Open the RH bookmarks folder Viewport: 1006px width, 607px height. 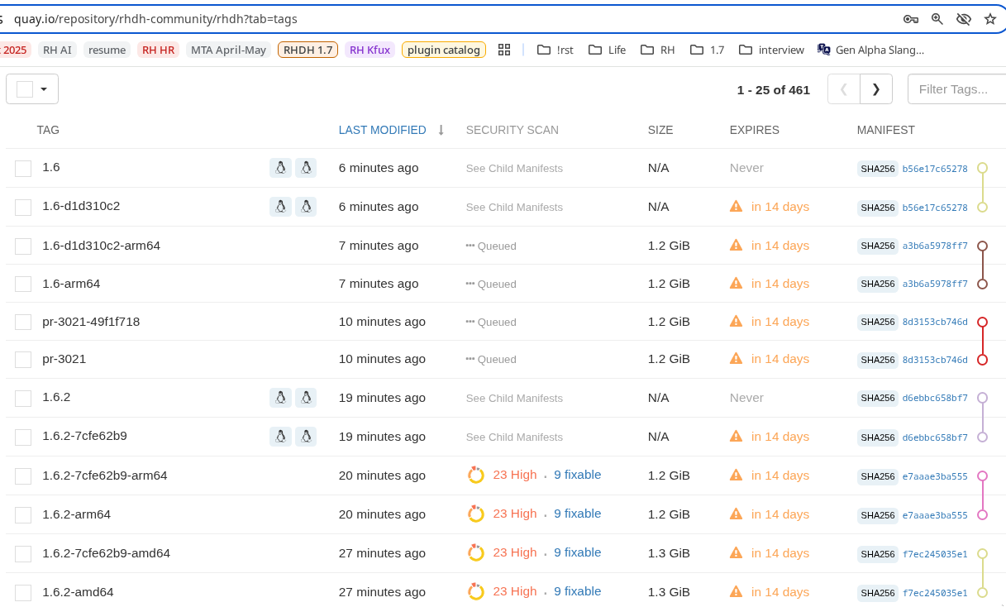coord(658,50)
